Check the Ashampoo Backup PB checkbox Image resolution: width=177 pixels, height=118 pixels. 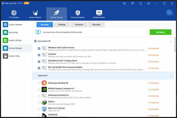pos(39,83)
